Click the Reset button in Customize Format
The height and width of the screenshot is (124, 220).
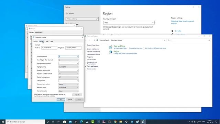(77, 95)
